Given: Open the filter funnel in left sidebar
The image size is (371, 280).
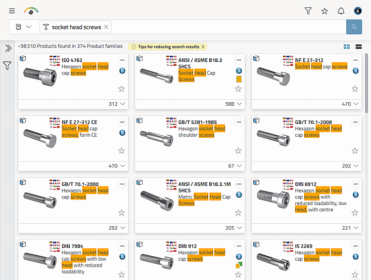Looking at the screenshot, I should click(7, 66).
